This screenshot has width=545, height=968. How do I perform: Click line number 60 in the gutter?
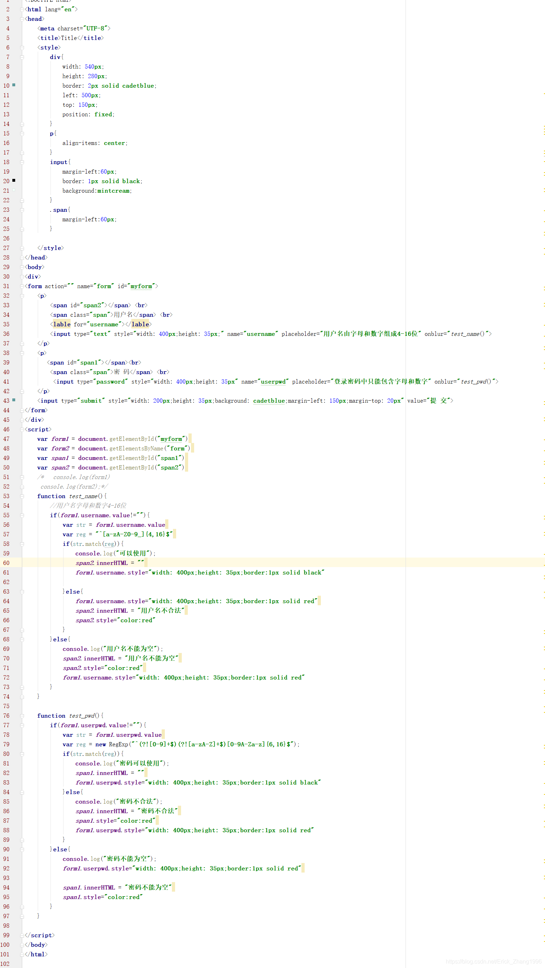pyautogui.click(x=6, y=563)
